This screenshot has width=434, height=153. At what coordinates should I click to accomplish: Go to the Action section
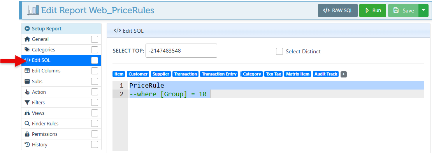[61, 92]
